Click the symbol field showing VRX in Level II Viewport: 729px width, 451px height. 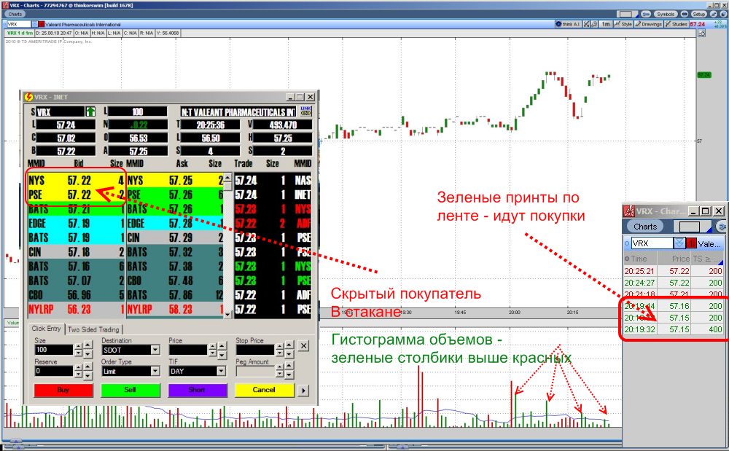[x=61, y=111]
